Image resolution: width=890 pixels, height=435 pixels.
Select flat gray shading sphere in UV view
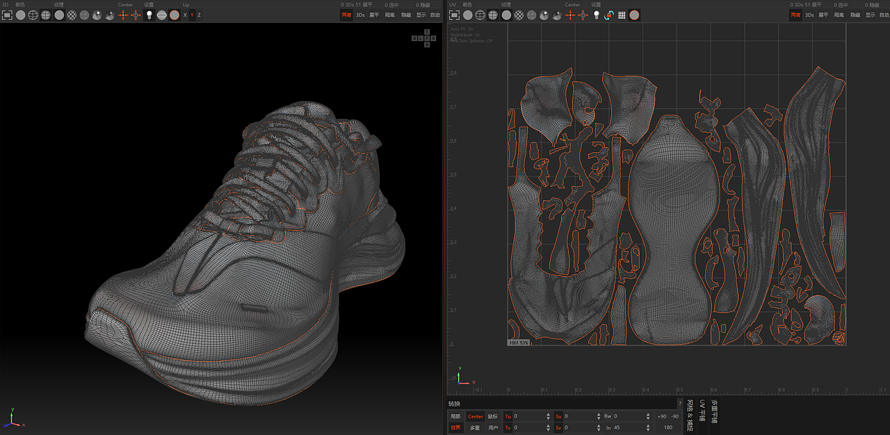(x=467, y=15)
